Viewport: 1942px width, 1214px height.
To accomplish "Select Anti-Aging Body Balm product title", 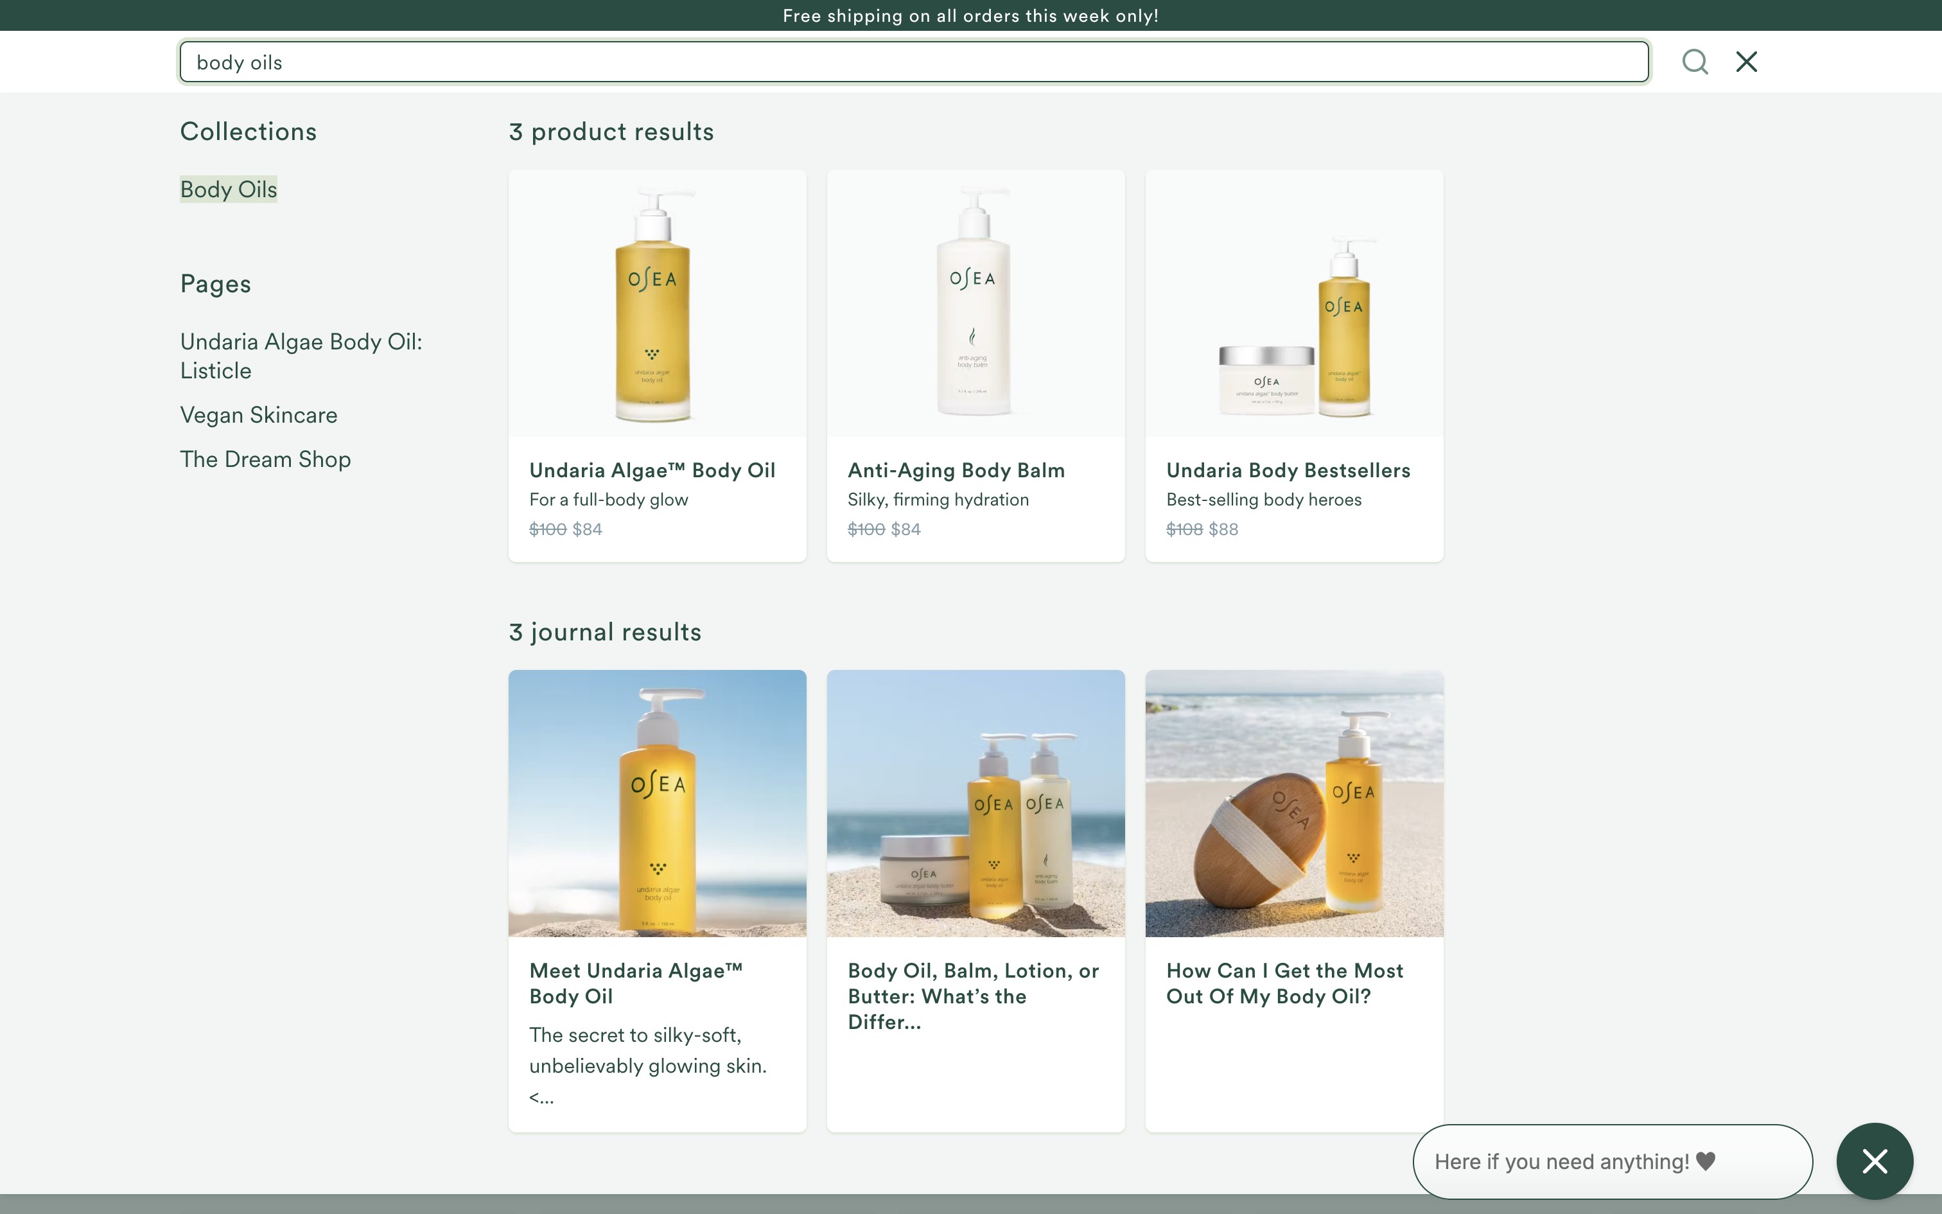I will point(957,470).
